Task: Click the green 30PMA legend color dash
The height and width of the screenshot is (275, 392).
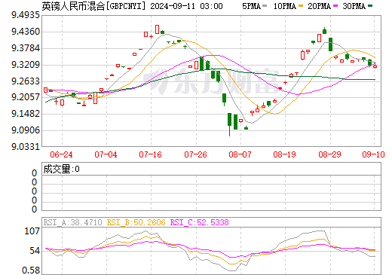Action: pos(370,6)
